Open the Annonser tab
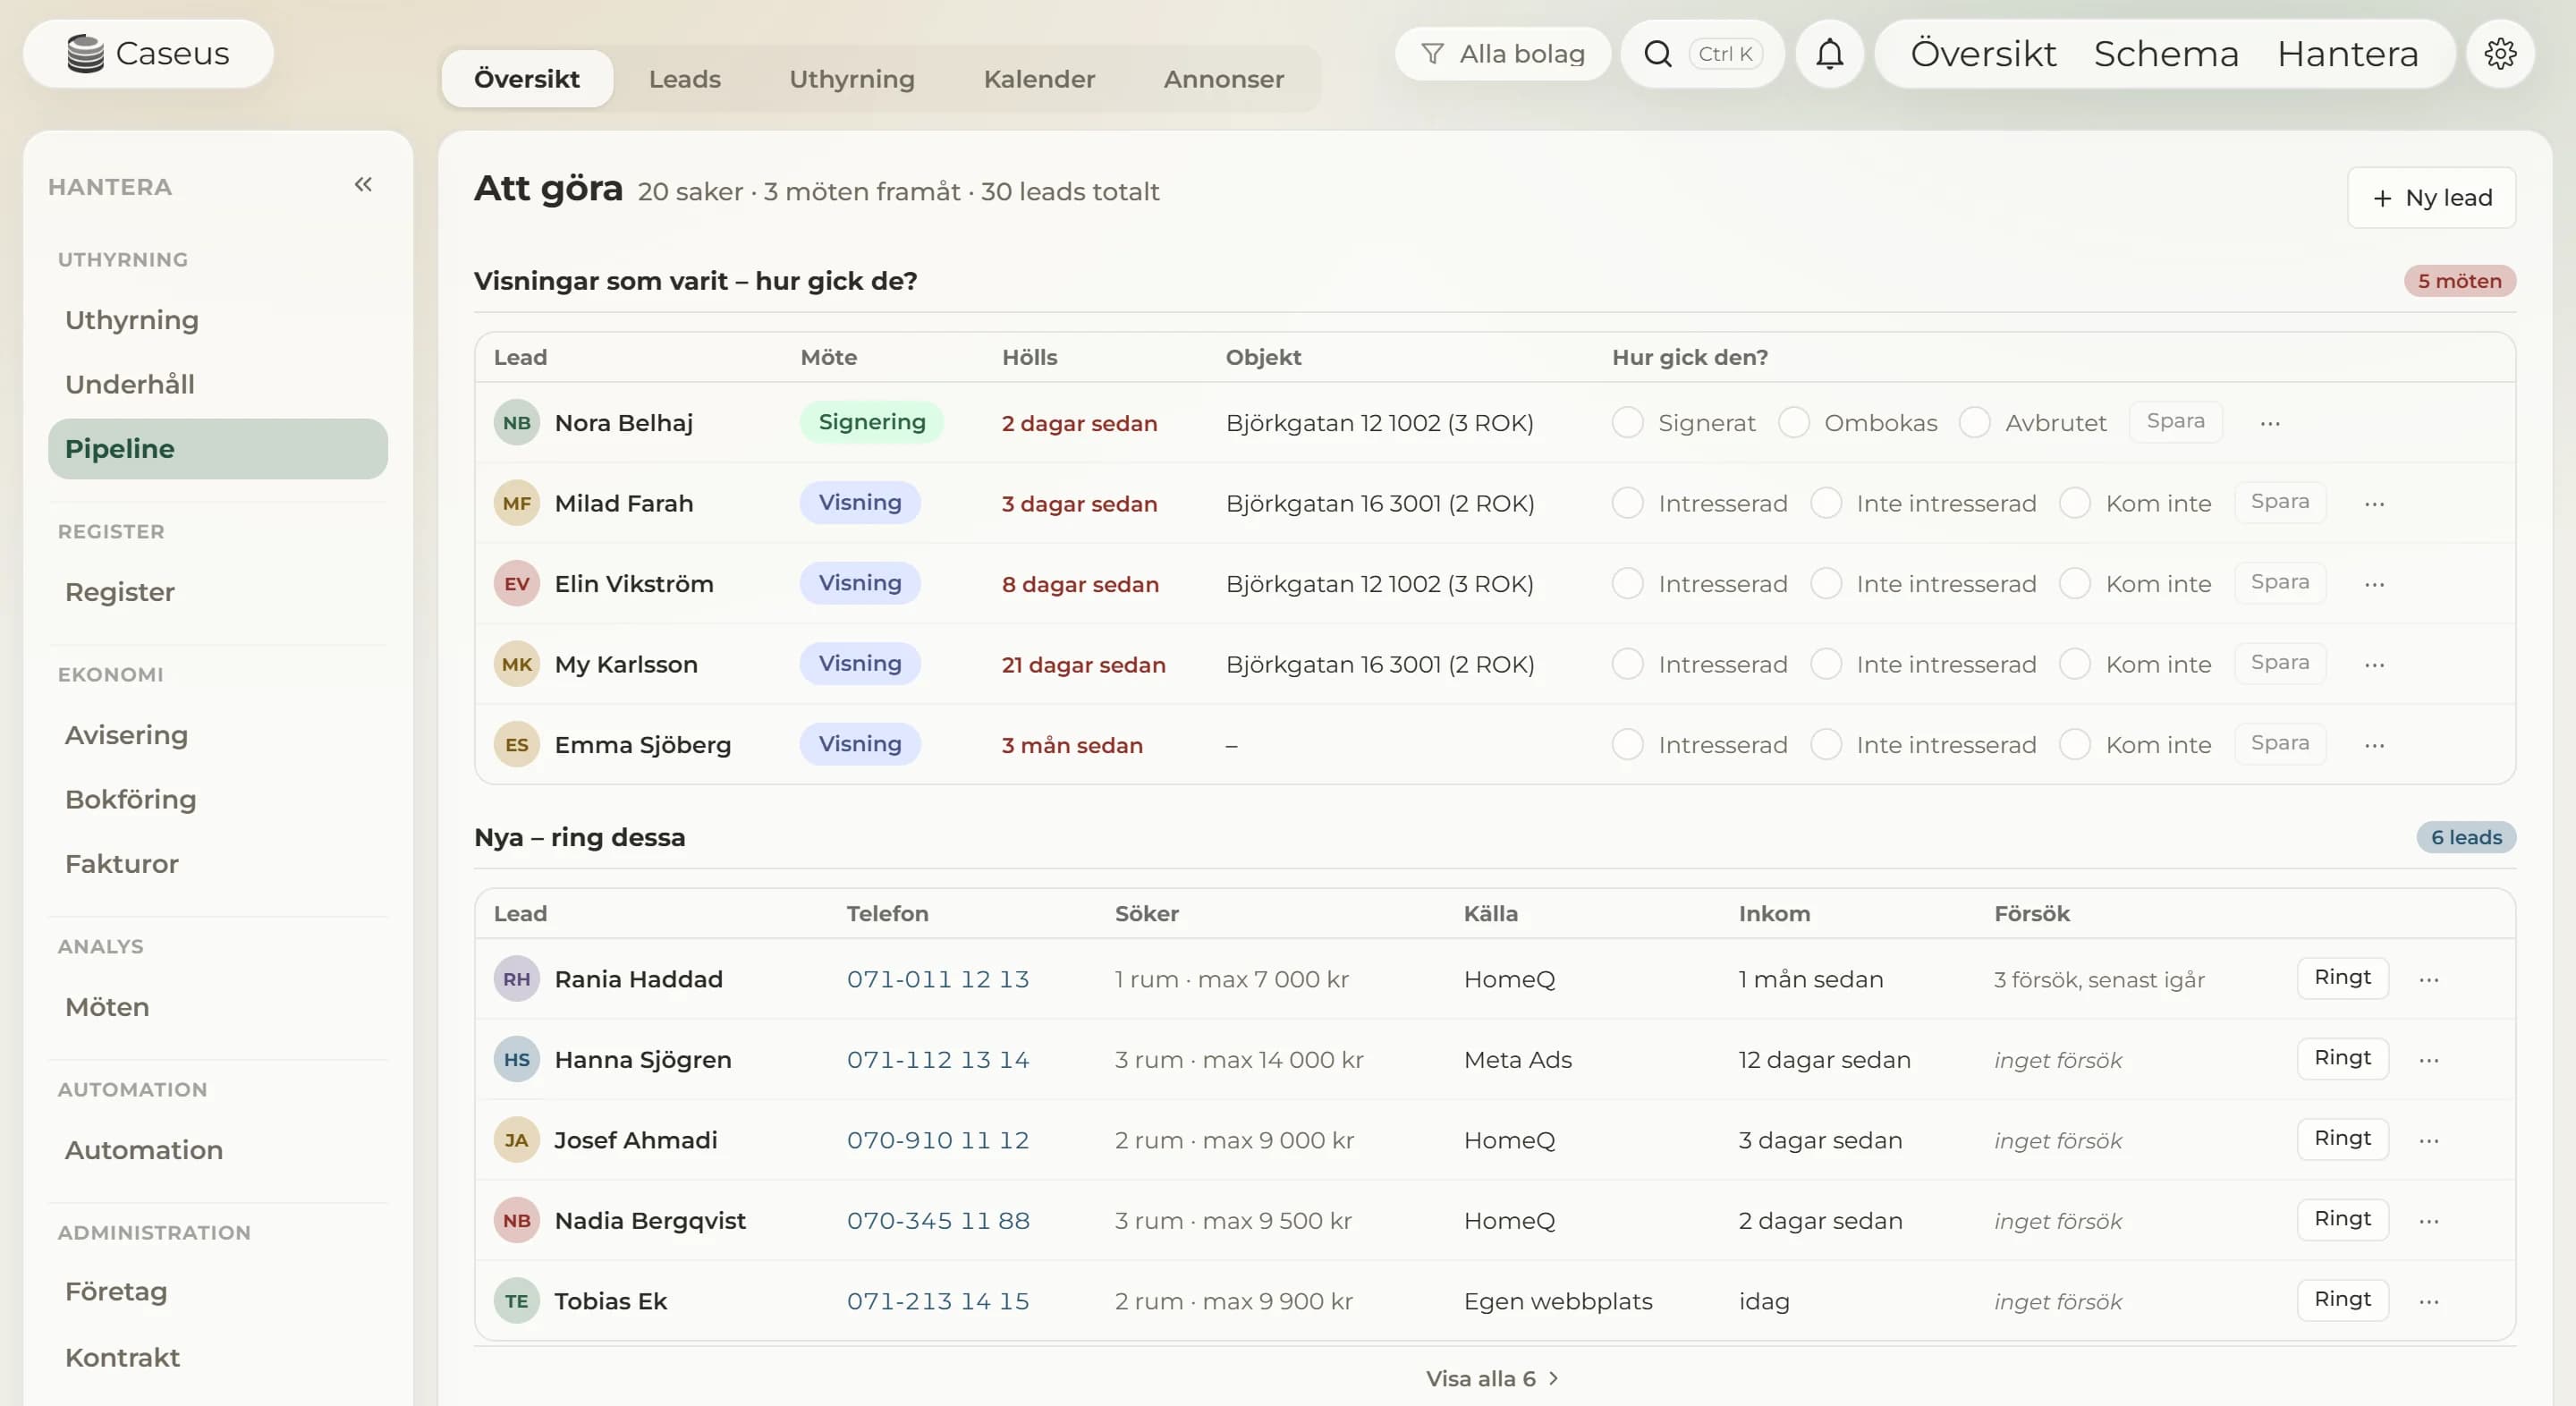The width and height of the screenshot is (2576, 1406). [1223, 79]
